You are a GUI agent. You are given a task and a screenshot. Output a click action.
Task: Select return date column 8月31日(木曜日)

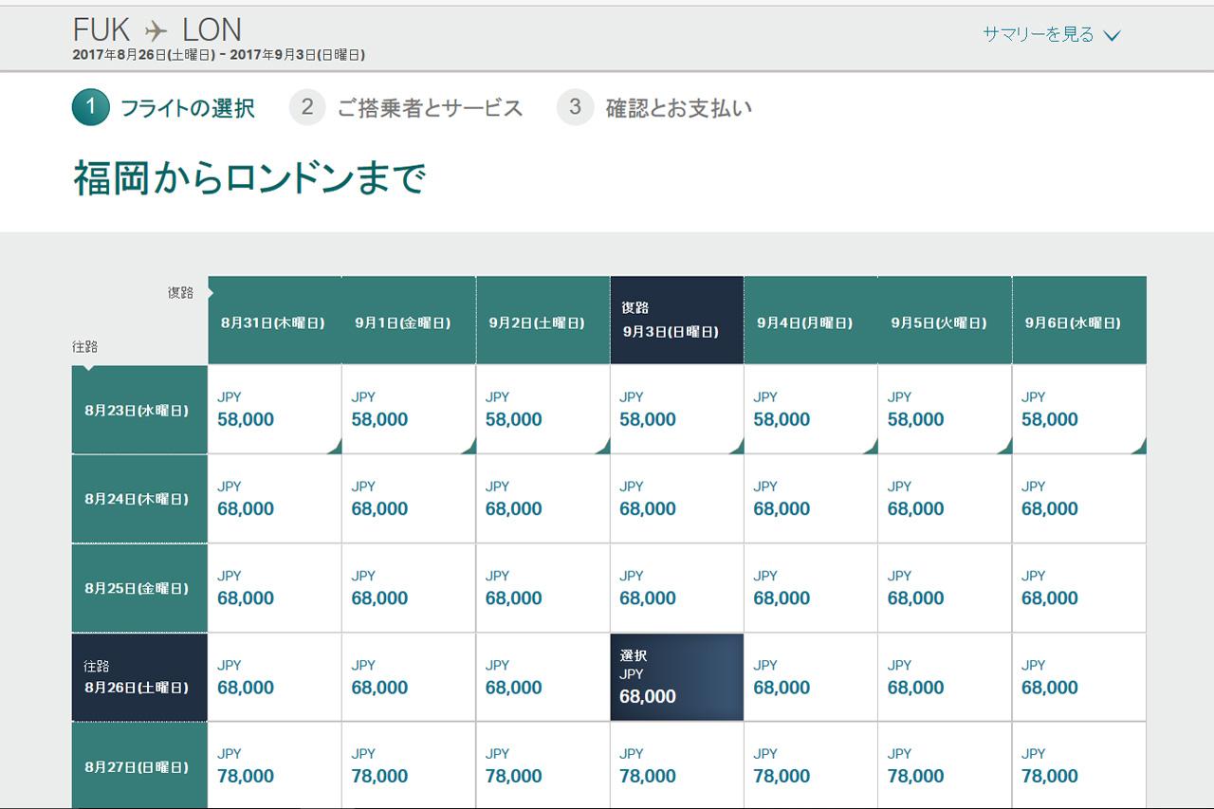(274, 321)
